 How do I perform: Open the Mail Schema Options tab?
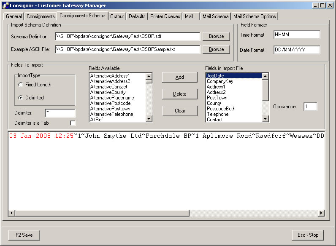coord(255,16)
